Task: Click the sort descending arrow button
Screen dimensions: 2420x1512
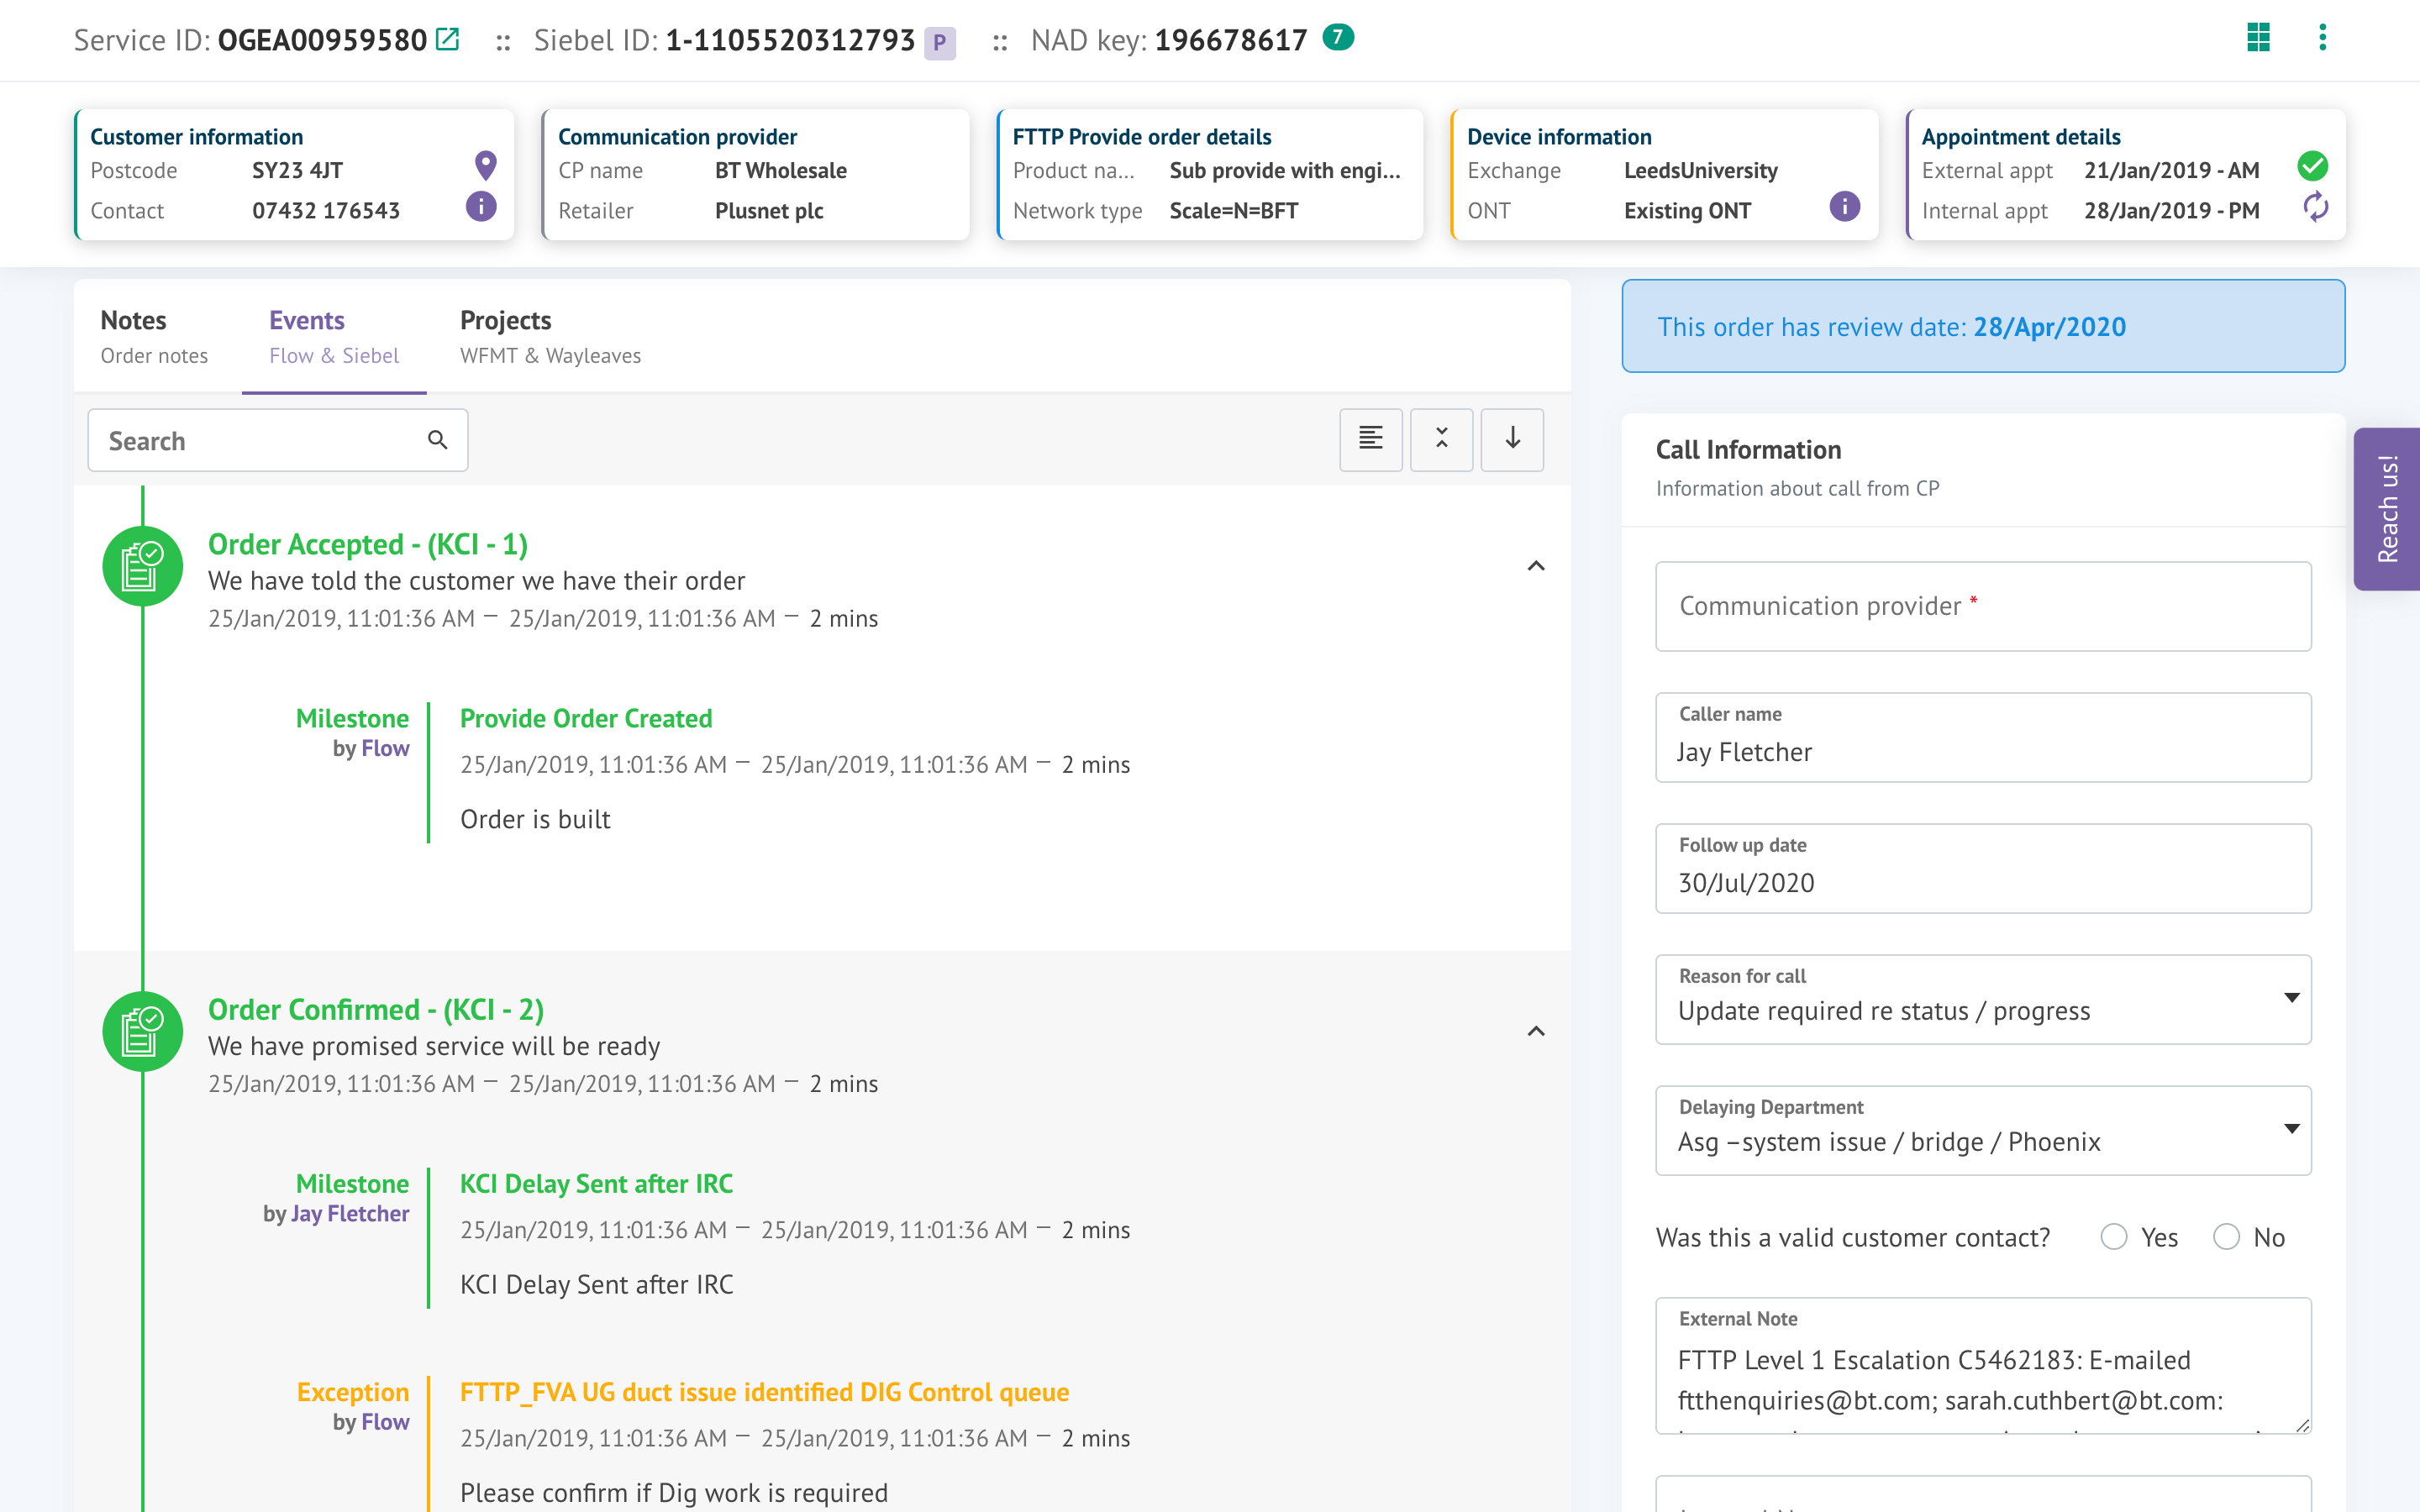Action: 1512,439
